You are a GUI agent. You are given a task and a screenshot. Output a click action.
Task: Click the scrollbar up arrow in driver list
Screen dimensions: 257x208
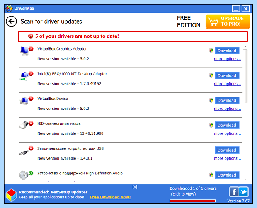click(245, 47)
